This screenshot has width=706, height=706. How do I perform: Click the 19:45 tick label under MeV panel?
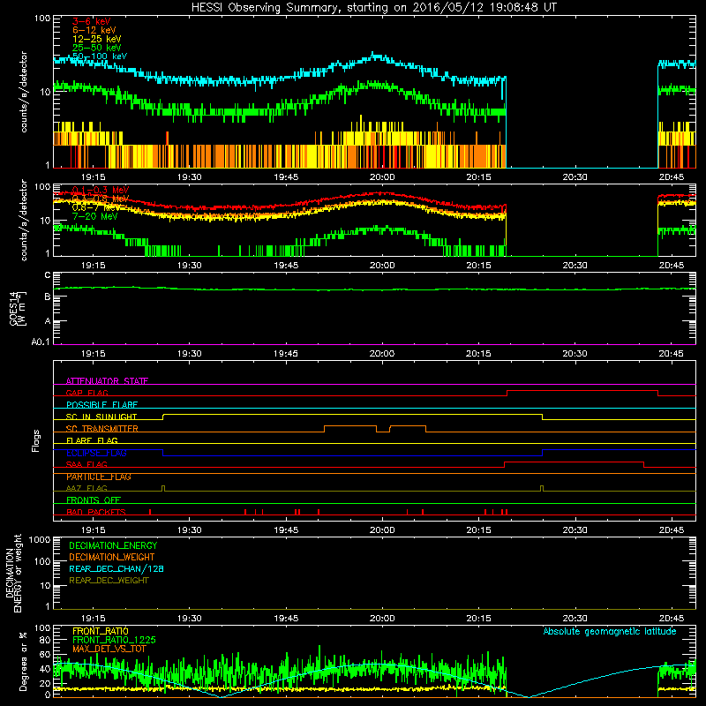(286, 266)
